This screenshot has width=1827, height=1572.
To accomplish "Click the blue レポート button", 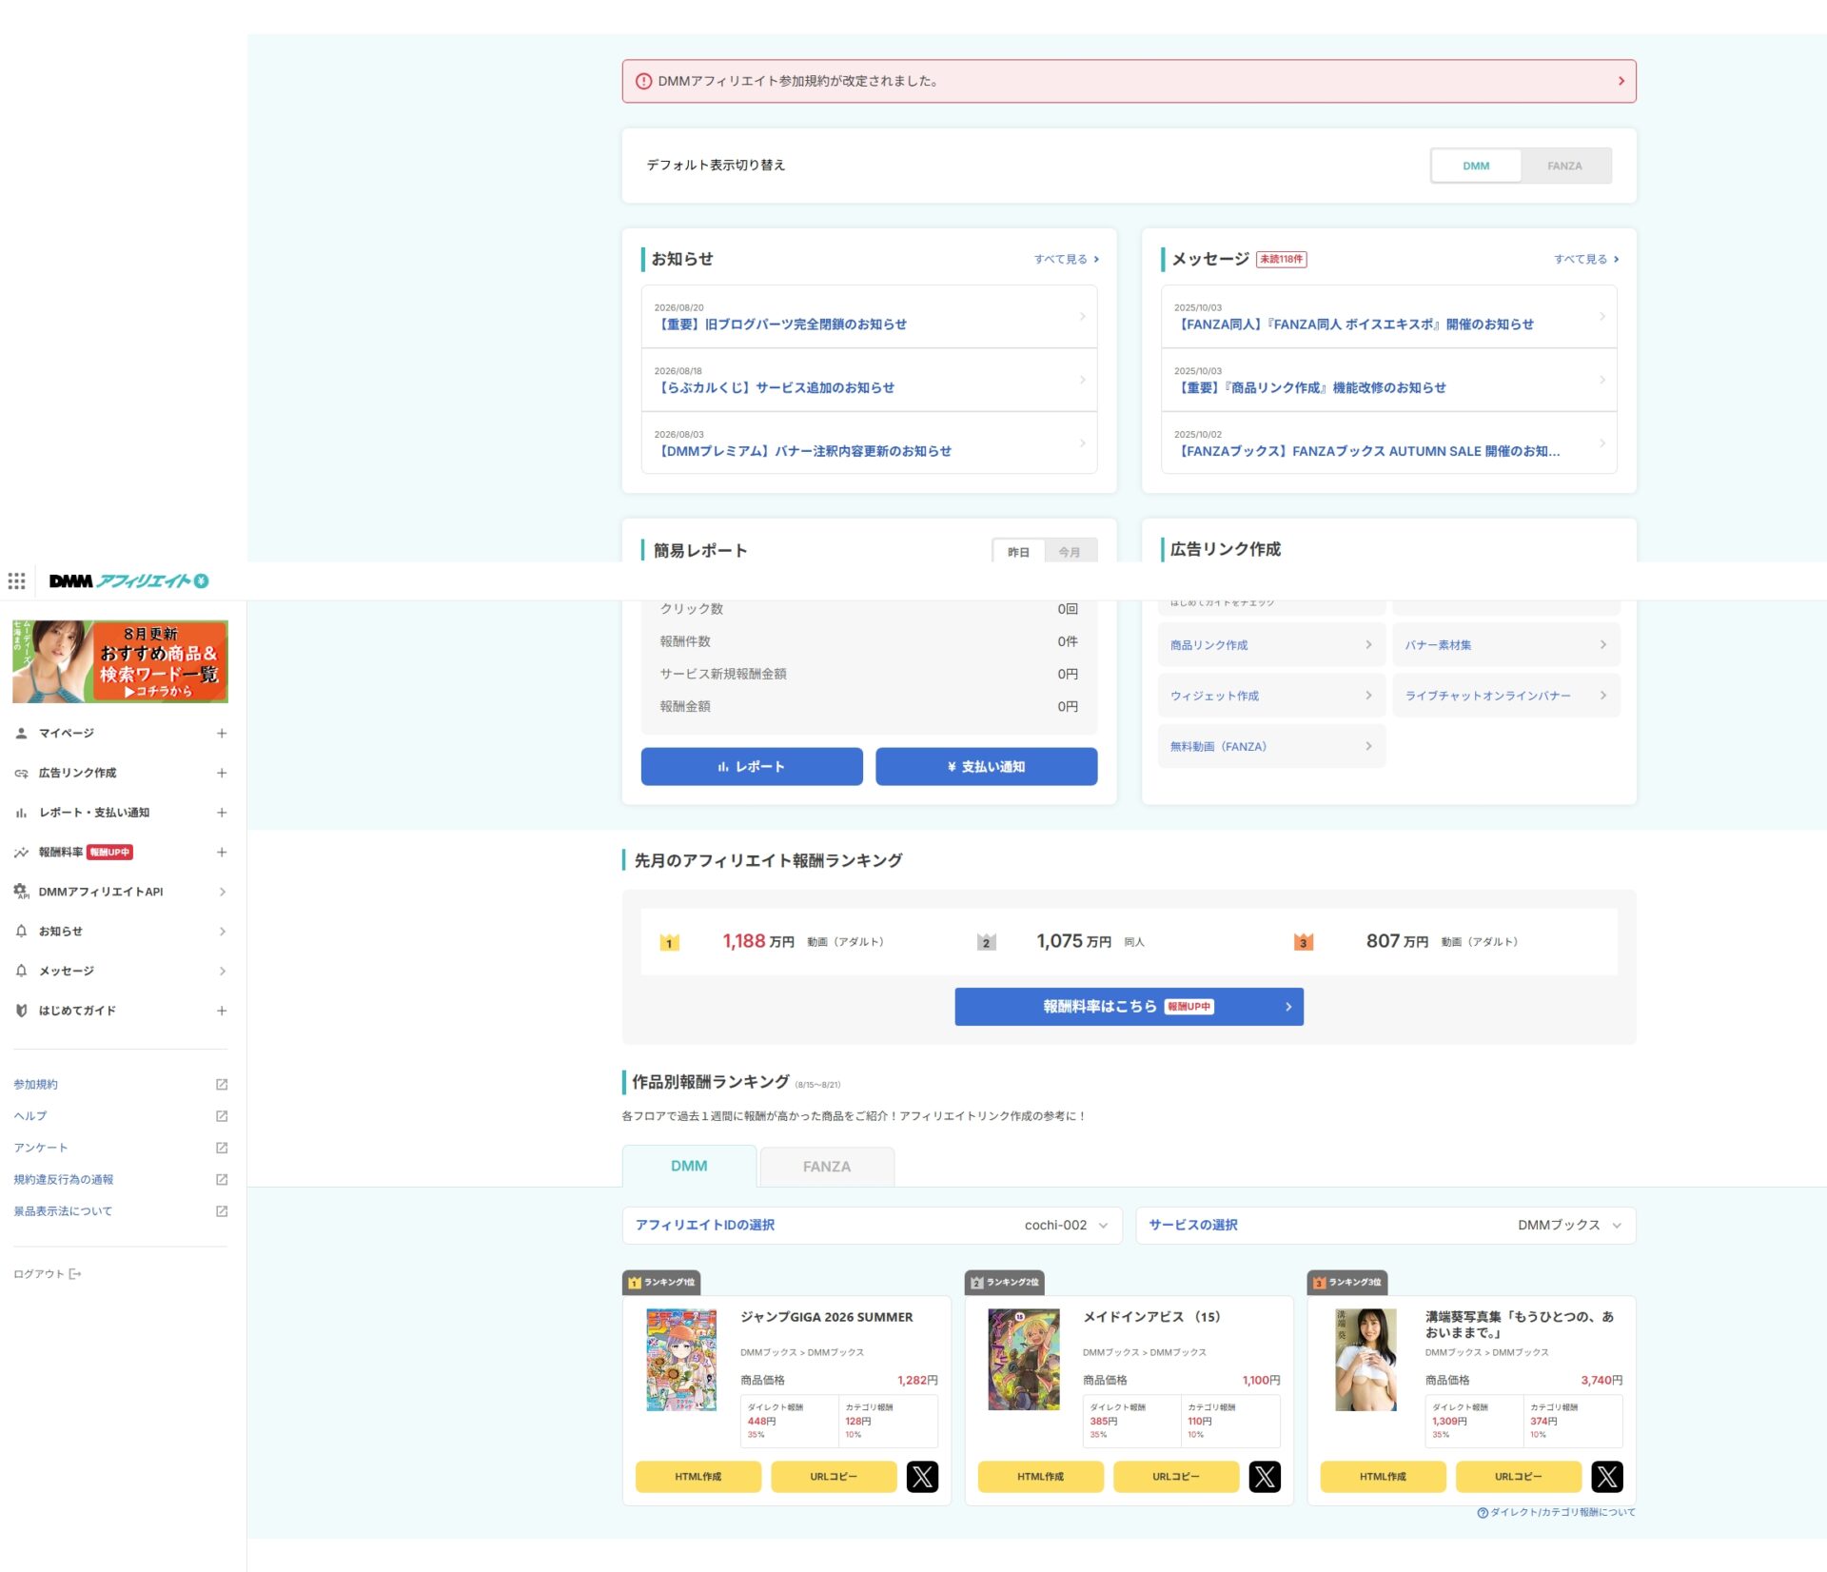I will 752,767.
